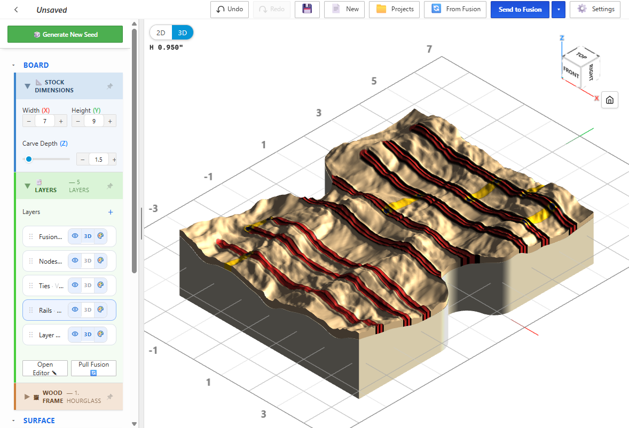Click the Carve Depth value field

point(99,160)
